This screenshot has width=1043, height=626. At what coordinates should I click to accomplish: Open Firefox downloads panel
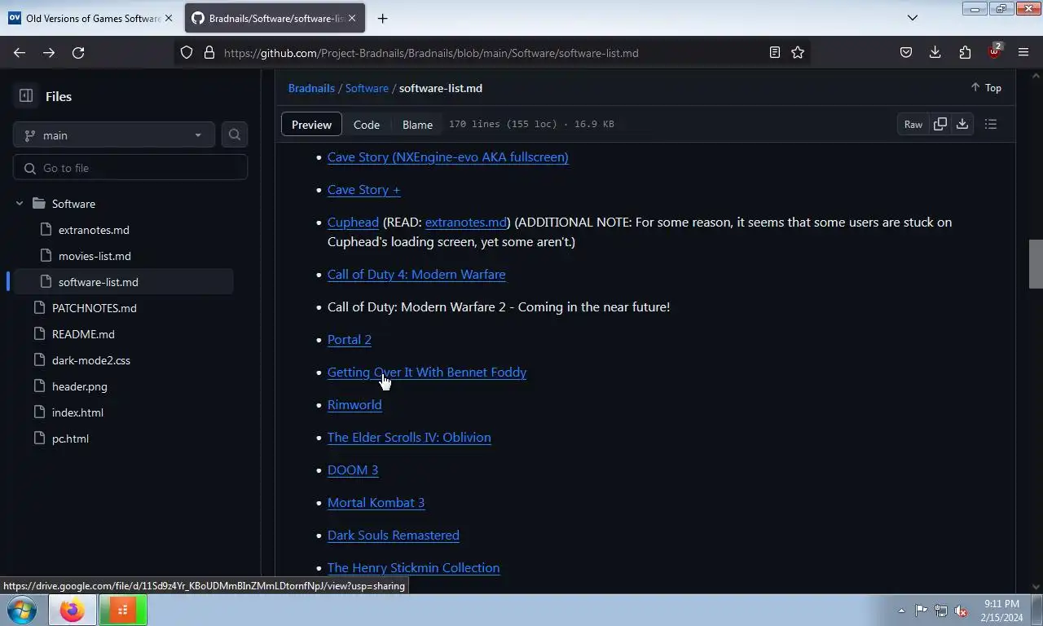pos(935,52)
